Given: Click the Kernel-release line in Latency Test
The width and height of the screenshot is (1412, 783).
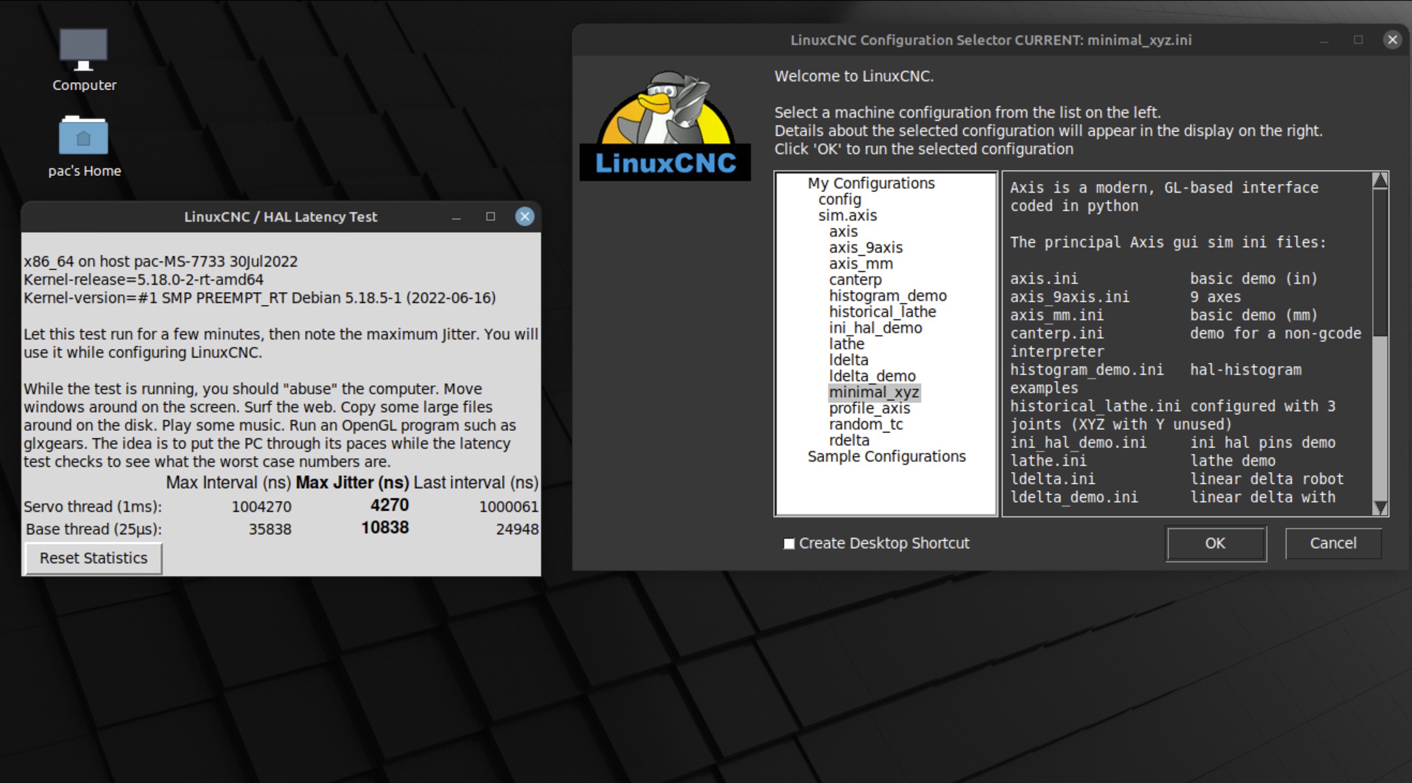Looking at the screenshot, I should click(x=143, y=280).
